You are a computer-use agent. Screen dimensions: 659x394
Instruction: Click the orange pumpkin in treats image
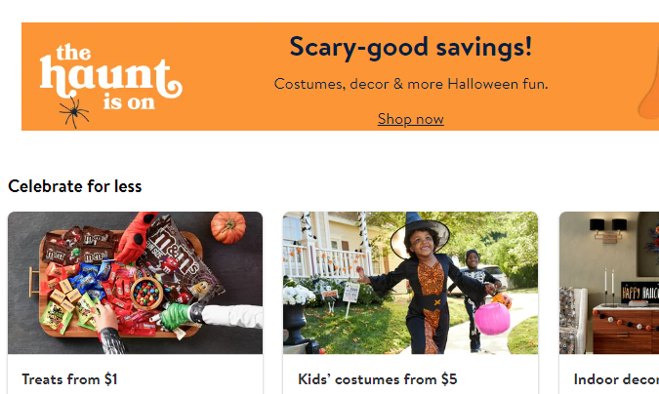(228, 227)
